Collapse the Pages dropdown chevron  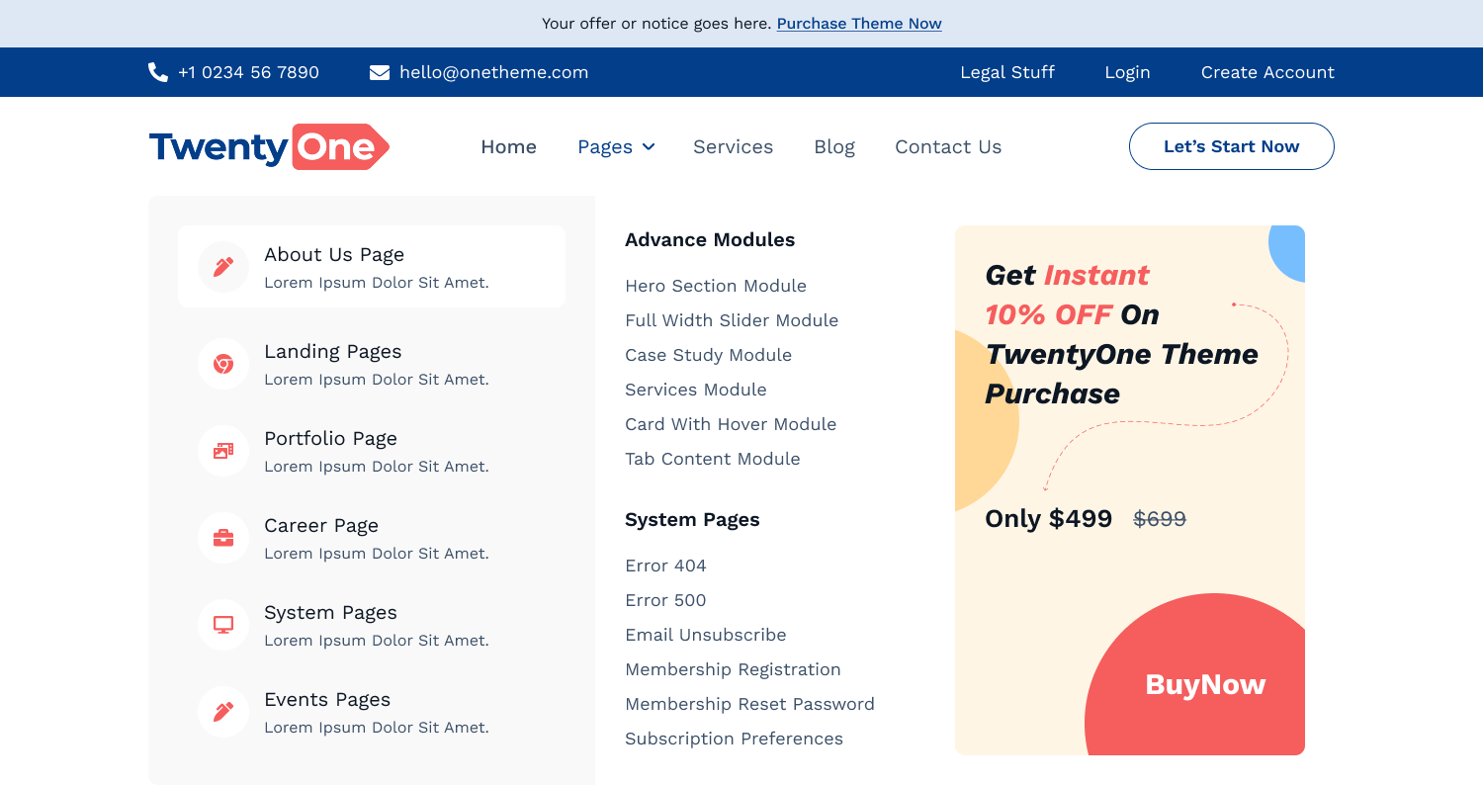pyautogui.click(x=649, y=147)
